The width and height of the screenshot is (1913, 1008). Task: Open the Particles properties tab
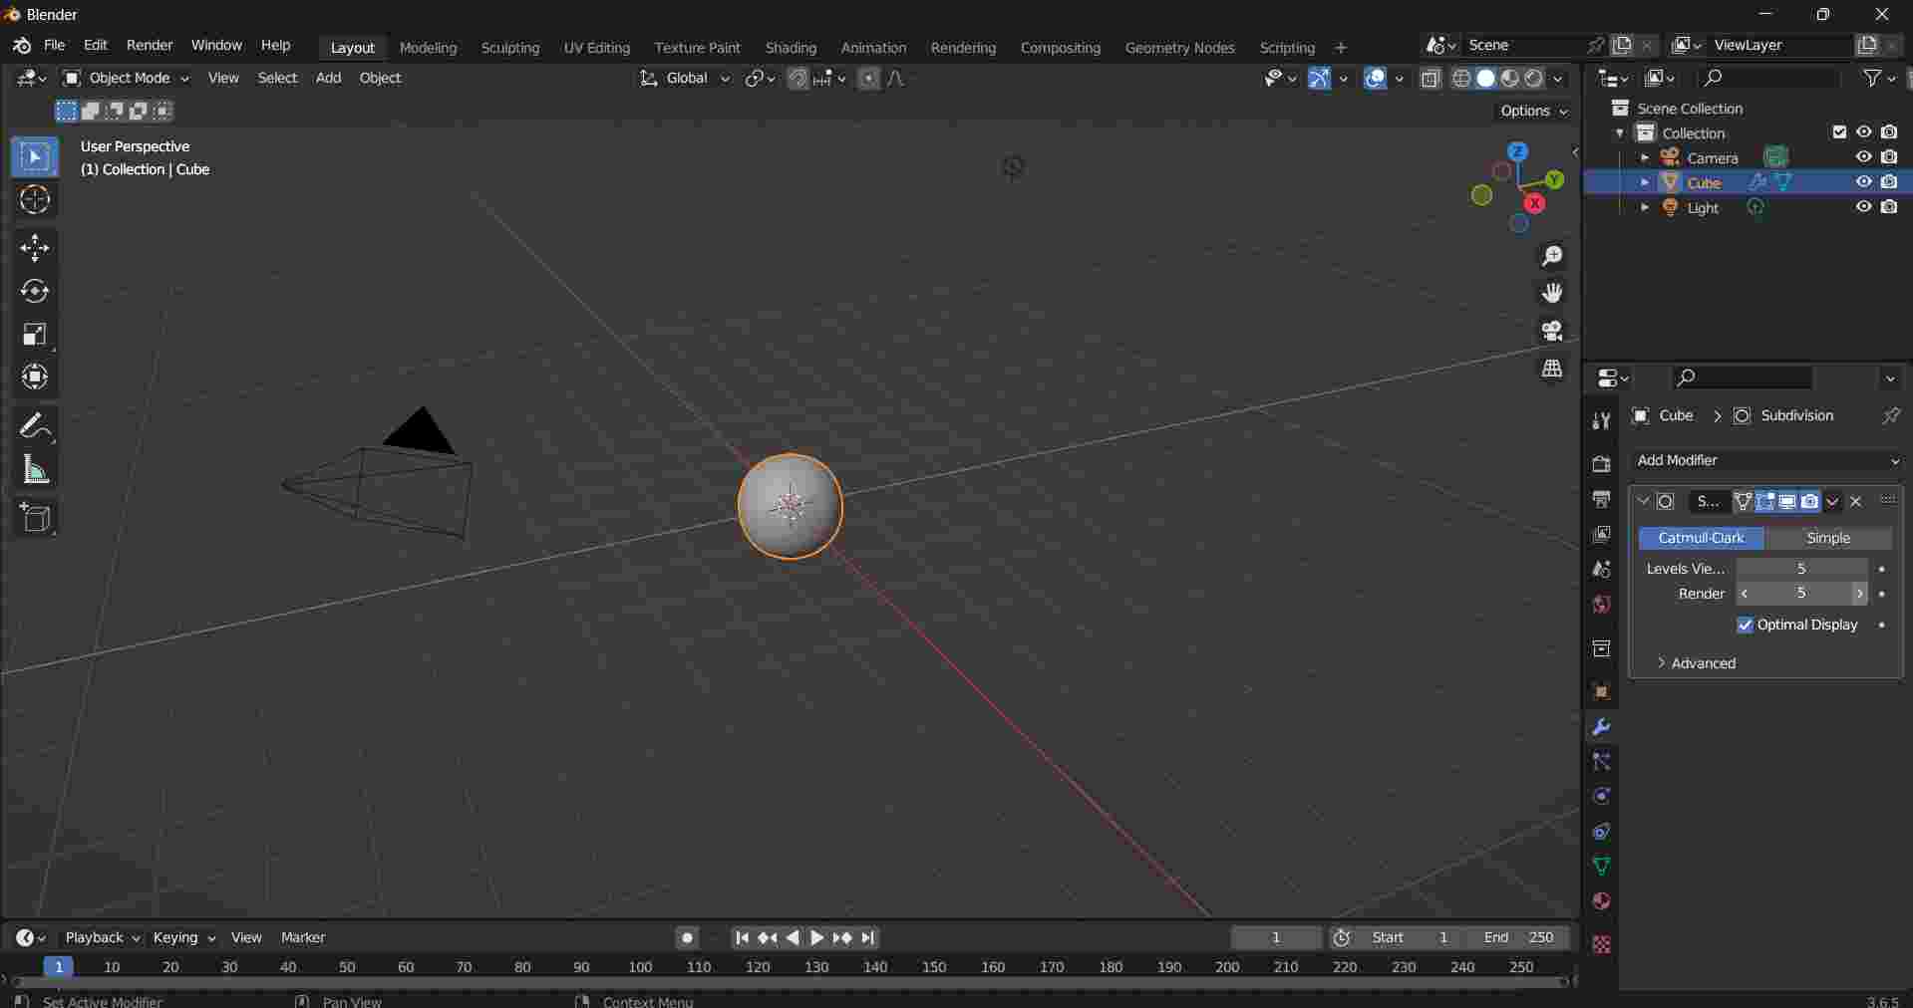tap(1601, 762)
